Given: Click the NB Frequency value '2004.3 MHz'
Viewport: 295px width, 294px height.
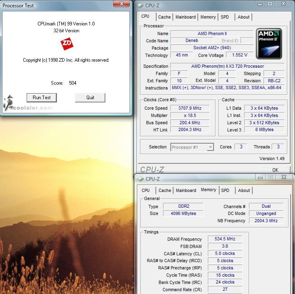Looking at the screenshot, I should pos(266,221).
